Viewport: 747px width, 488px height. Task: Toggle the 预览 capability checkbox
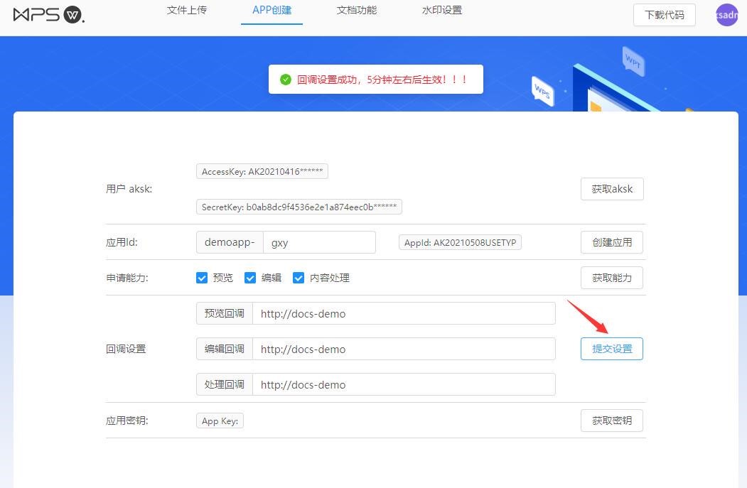point(202,278)
